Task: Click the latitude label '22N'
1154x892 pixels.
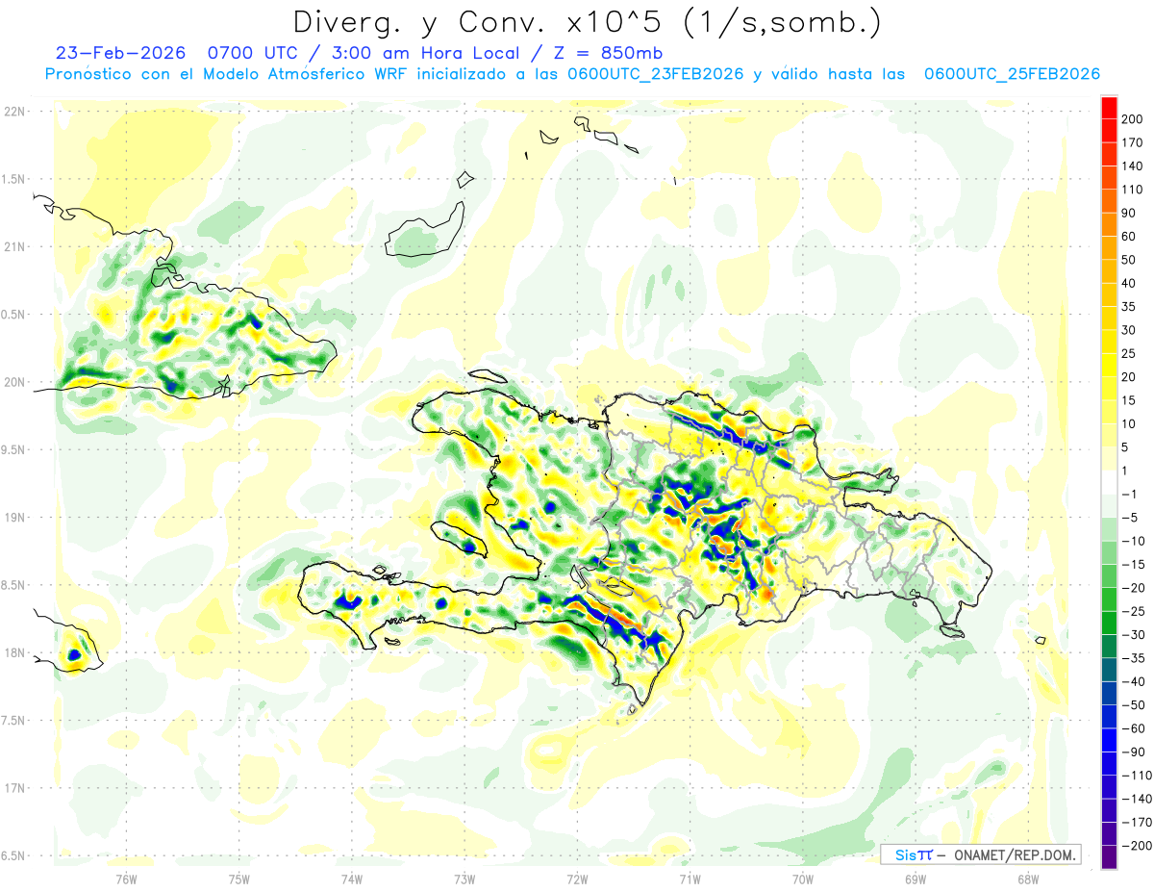Action: (x=13, y=112)
